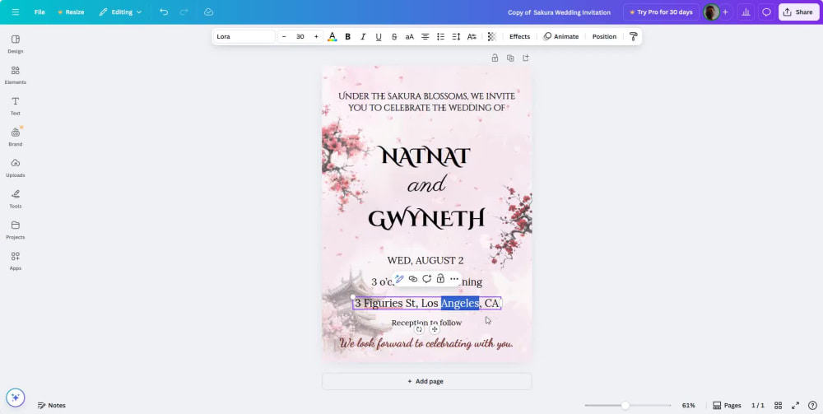The width and height of the screenshot is (823, 414).
Task: Decrease font size with minus button
Action: pyautogui.click(x=284, y=36)
